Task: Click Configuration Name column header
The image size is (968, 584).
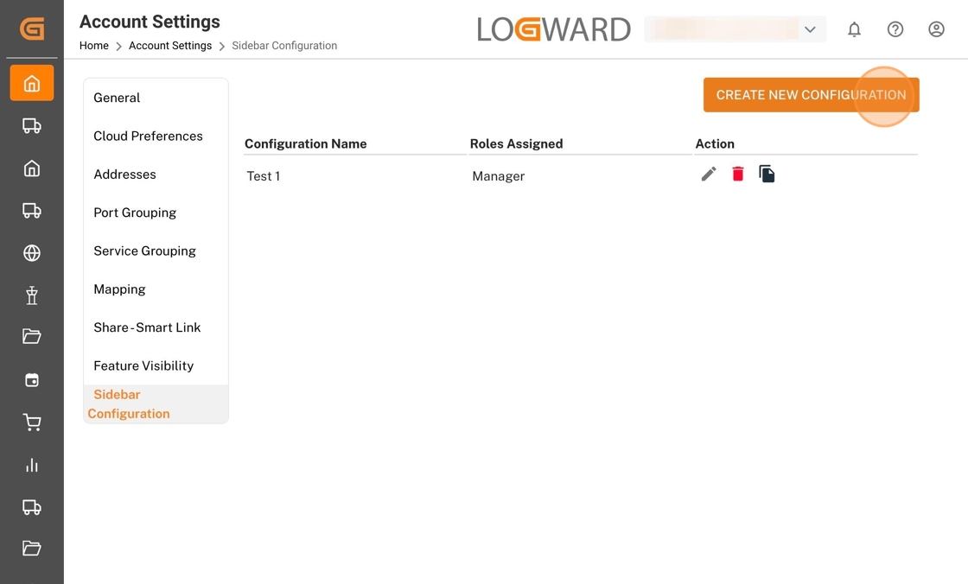Action: [306, 143]
